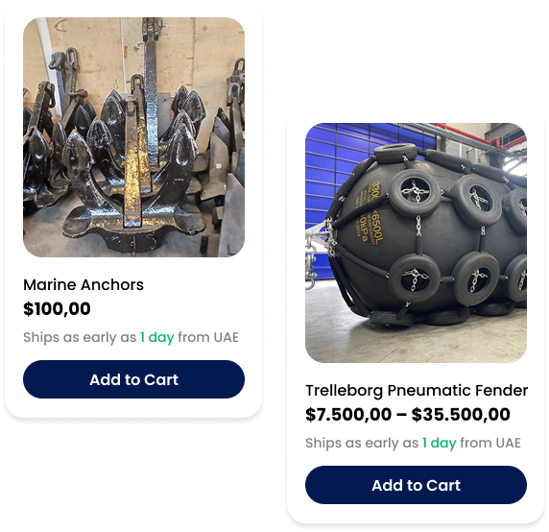Click the yellow size marking on the fender
This screenshot has width=549, height=532.
pos(371,213)
